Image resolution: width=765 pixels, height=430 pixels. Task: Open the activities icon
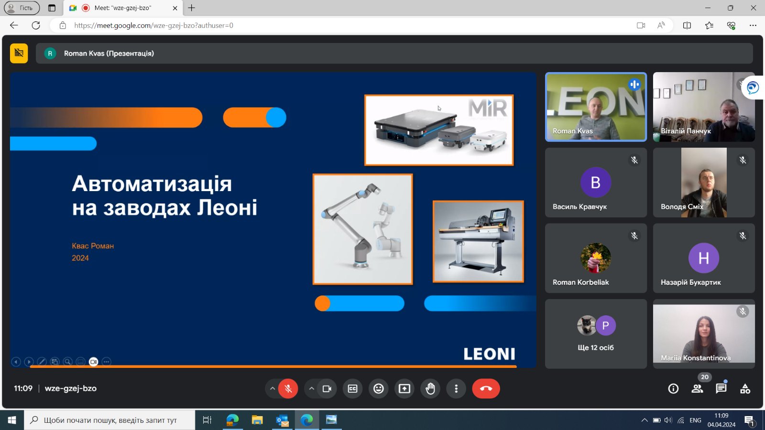(x=744, y=388)
